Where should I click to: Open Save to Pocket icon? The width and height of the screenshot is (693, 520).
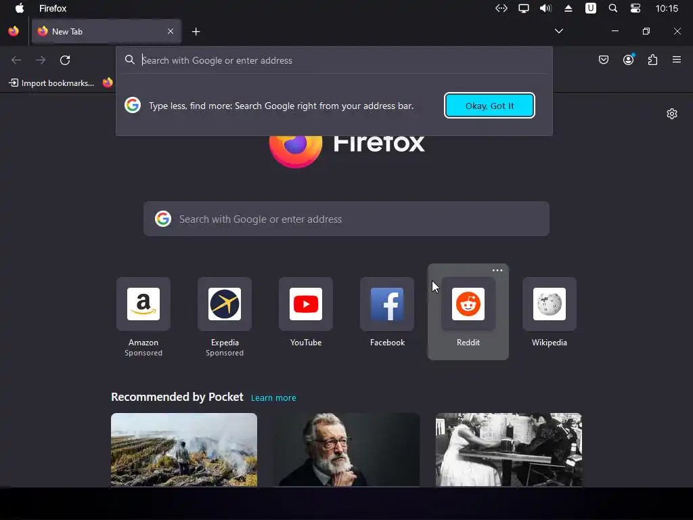click(x=603, y=60)
